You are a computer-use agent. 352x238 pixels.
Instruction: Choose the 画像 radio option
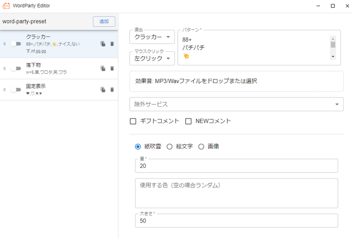[201, 147]
